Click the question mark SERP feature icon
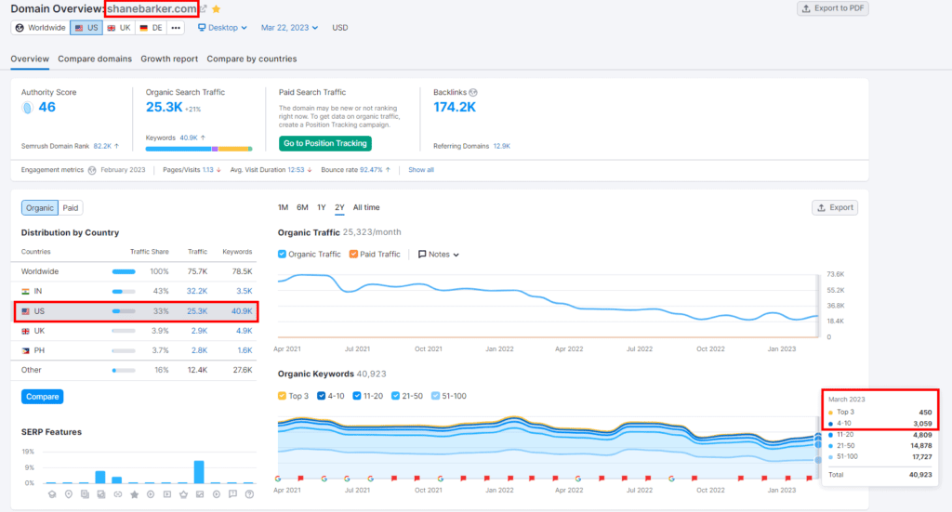Screen dimensions: 952x512 [249, 494]
